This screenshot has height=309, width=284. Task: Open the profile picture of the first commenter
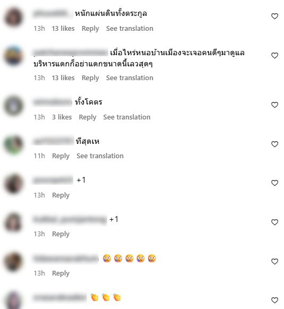click(x=13, y=17)
